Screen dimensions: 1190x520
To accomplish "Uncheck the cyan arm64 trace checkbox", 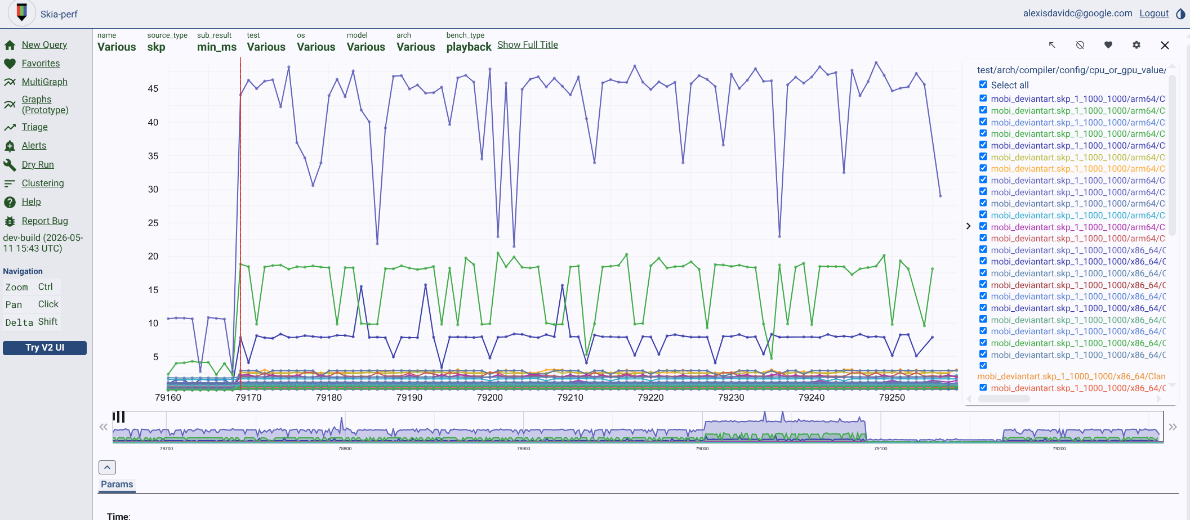I will (x=983, y=214).
